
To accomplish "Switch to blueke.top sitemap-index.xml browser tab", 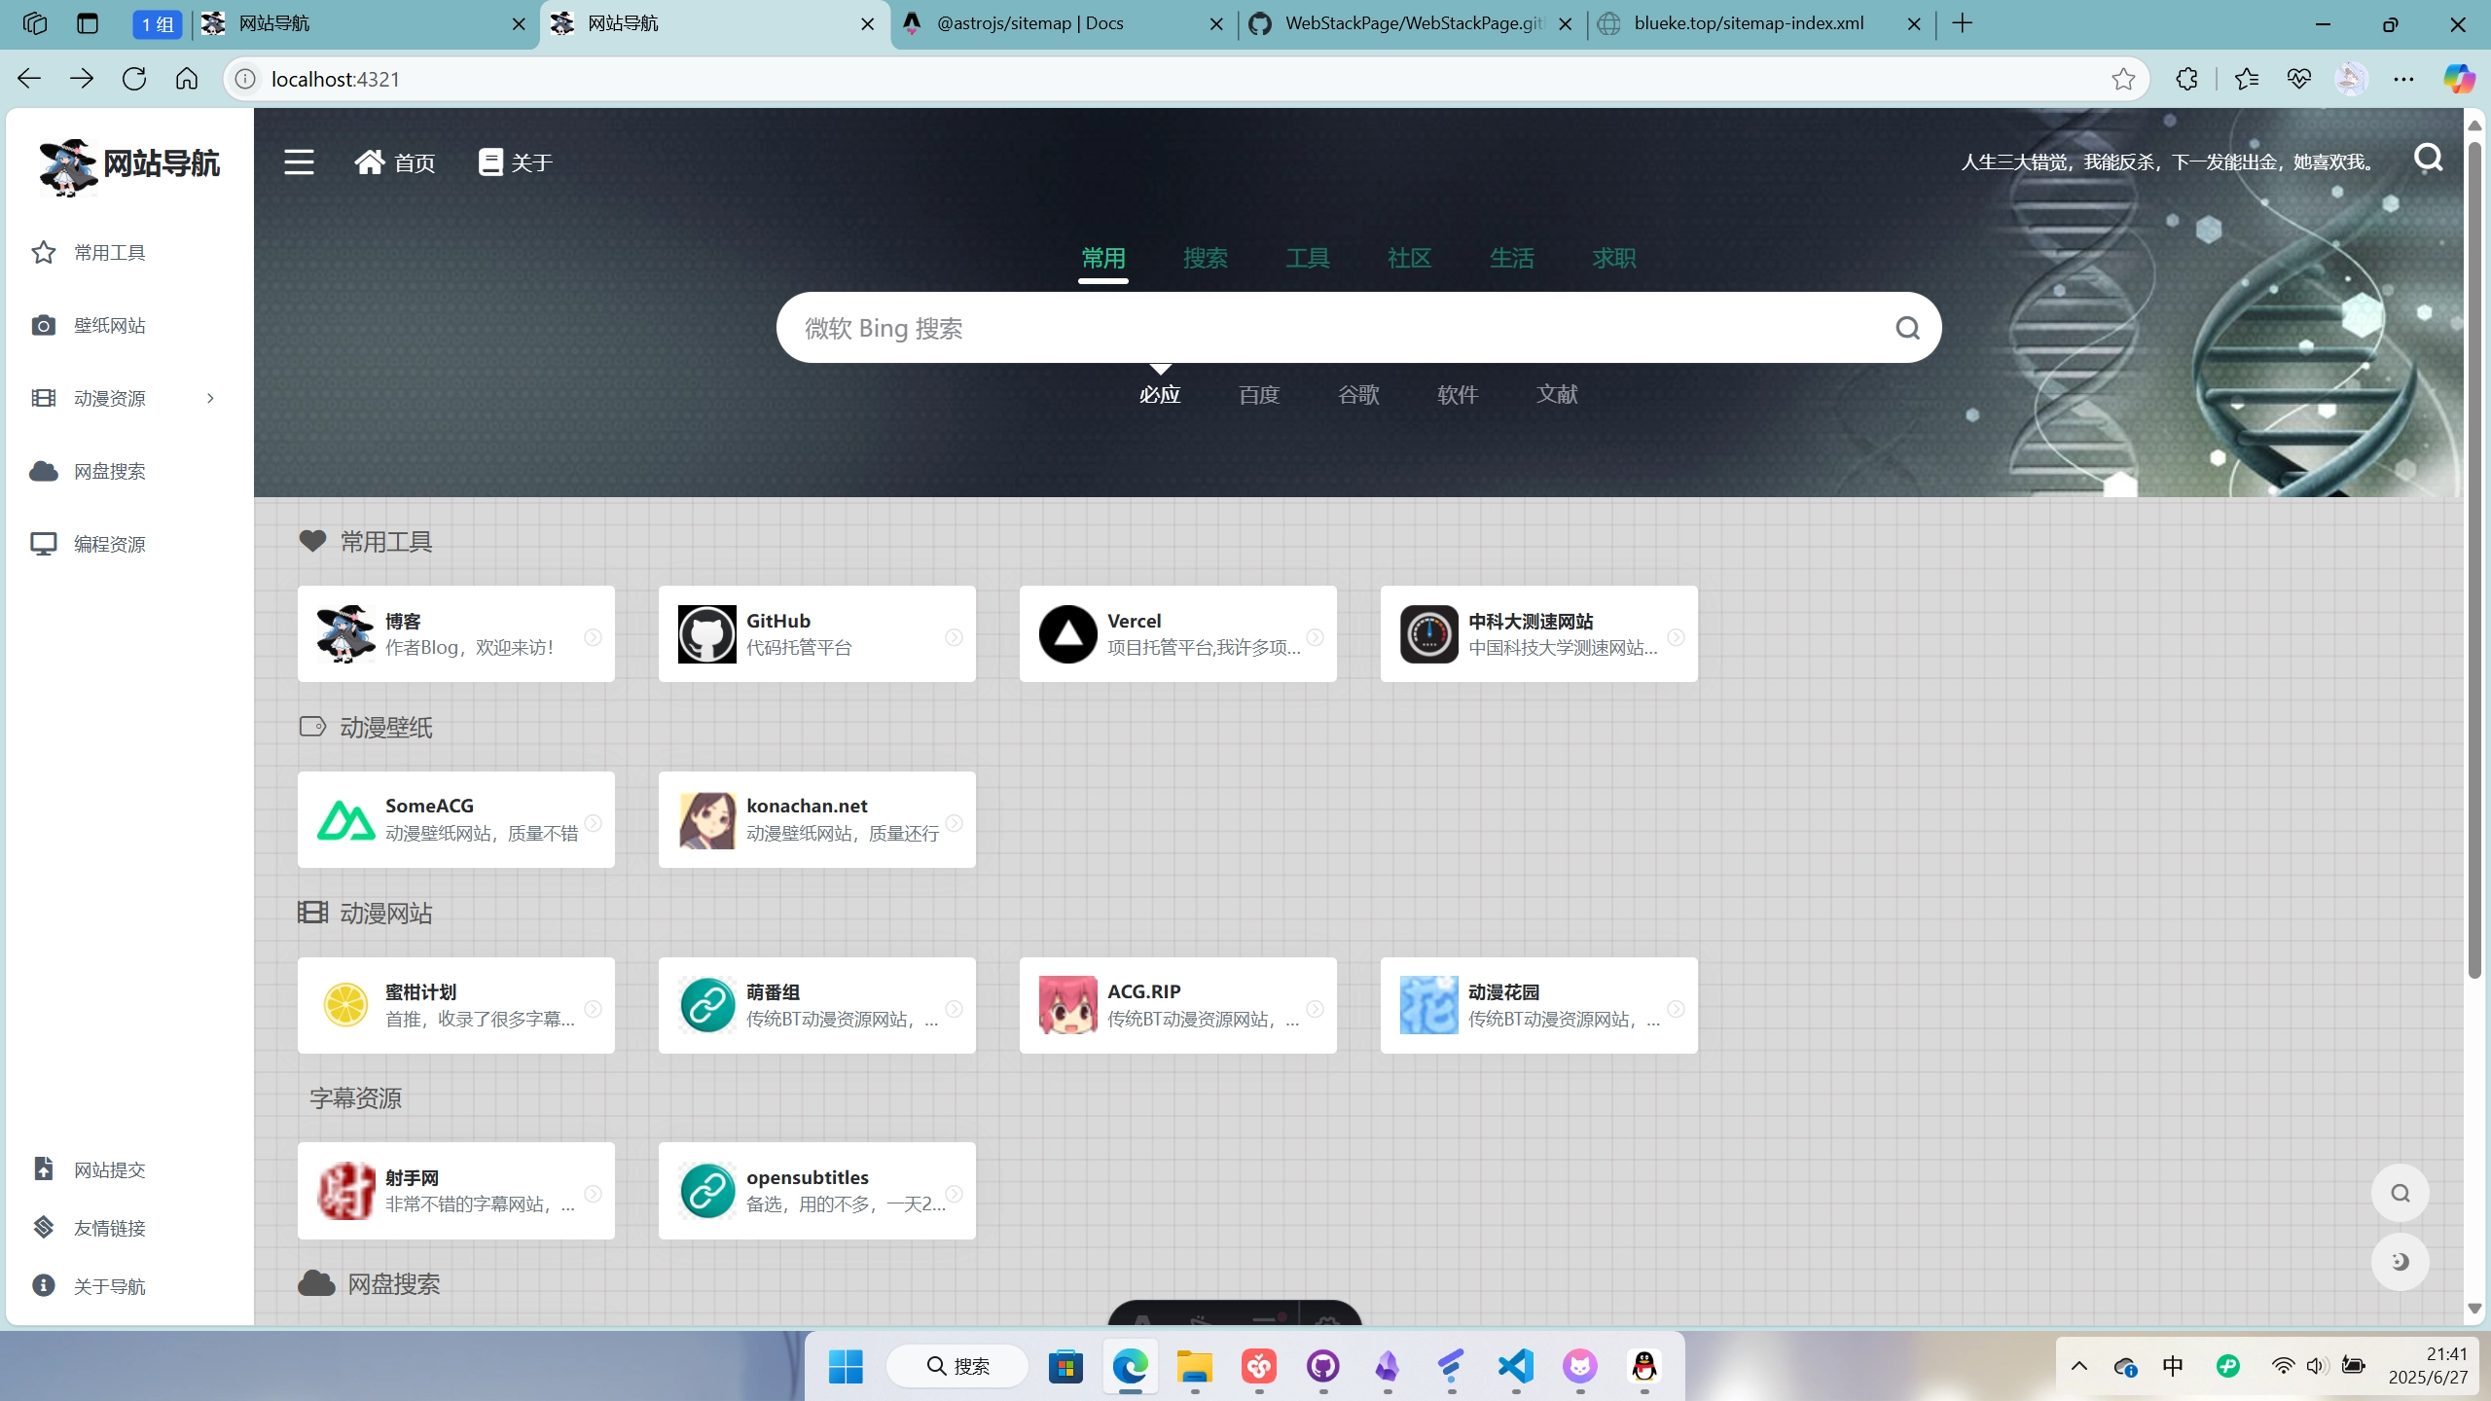I will [1761, 23].
